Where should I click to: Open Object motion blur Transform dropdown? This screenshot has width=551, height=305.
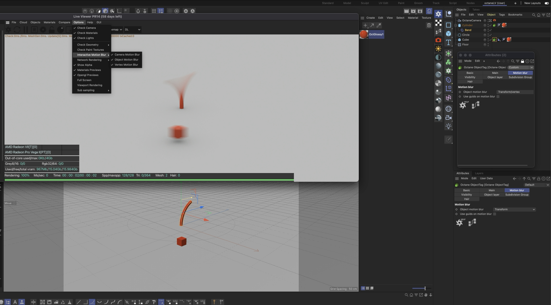click(x=514, y=209)
